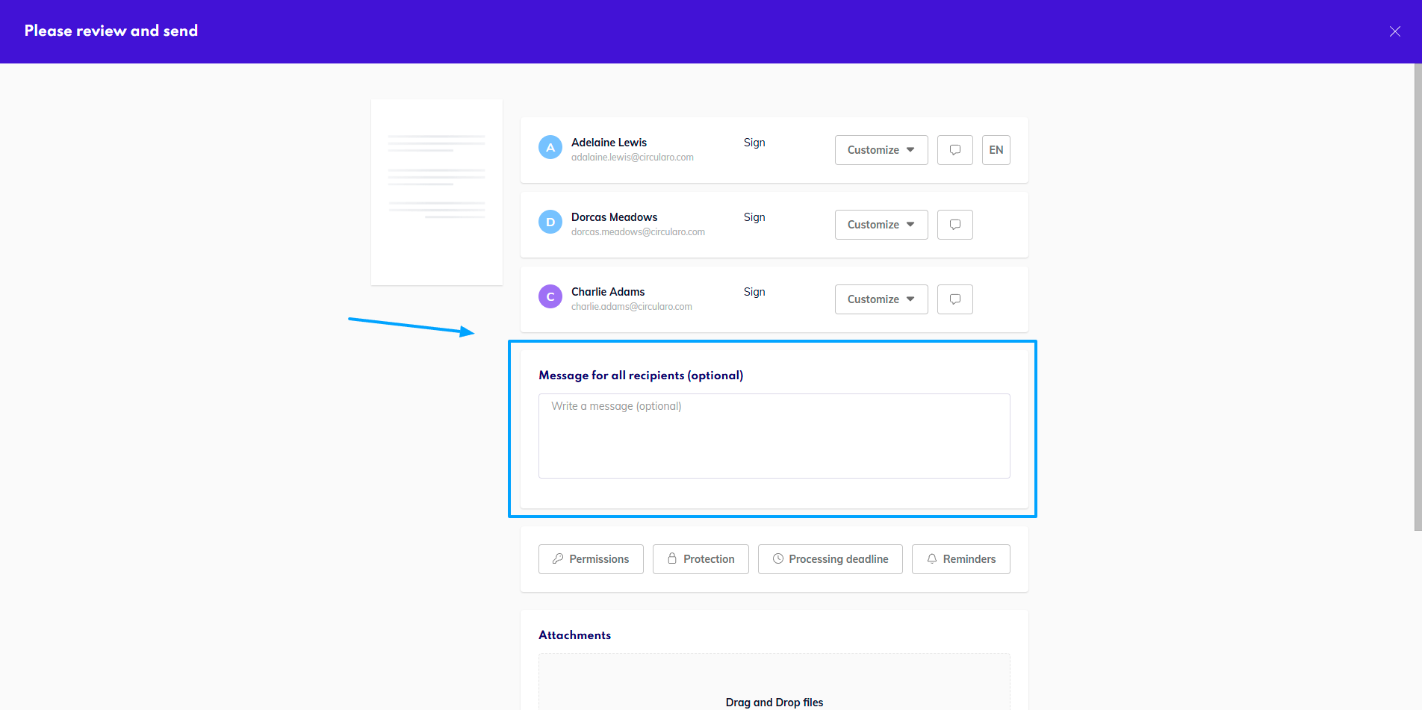Open Permissions settings
This screenshot has width=1422, height=710.
tap(591, 559)
